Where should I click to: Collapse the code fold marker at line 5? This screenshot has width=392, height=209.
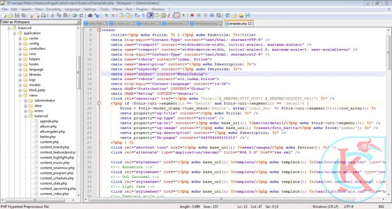tap(98, 30)
